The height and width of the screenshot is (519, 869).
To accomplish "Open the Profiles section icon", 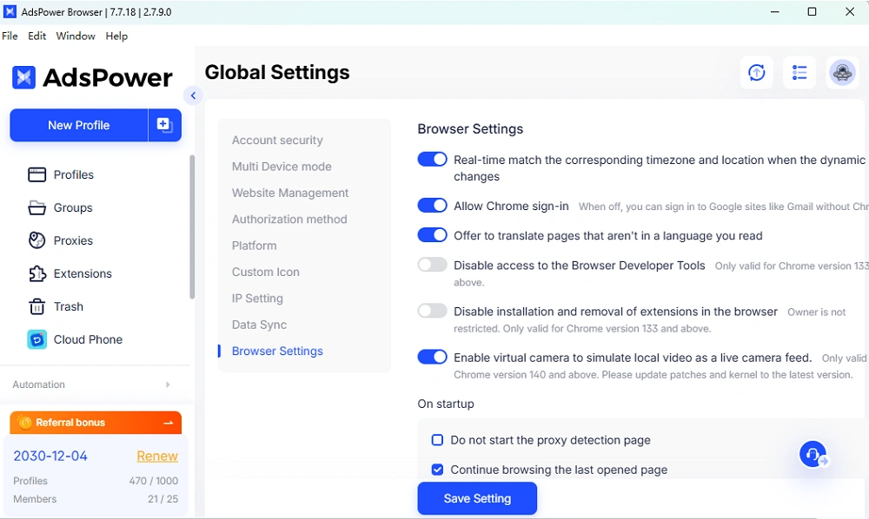I will tap(36, 174).
